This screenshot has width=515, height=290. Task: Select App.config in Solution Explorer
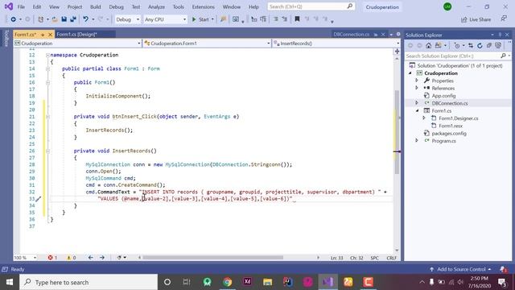pyautogui.click(x=443, y=96)
